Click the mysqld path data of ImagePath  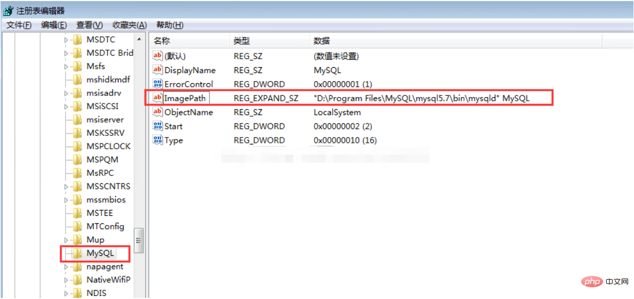tap(421, 98)
